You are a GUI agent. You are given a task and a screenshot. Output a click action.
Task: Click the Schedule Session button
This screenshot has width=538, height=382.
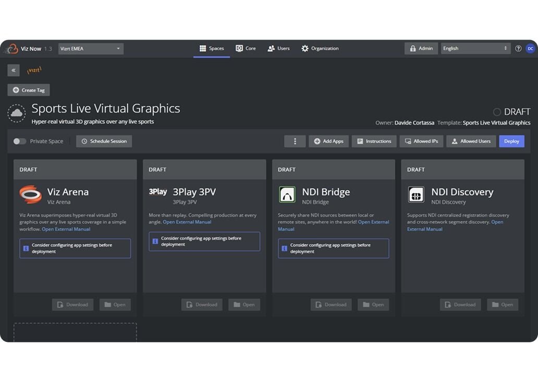104,141
